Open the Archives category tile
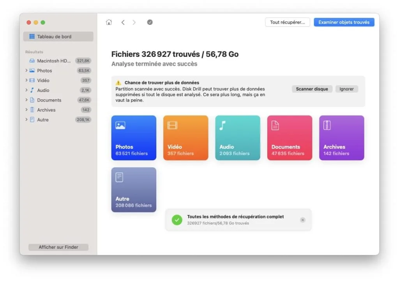The width and height of the screenshot is (399, 281). (x=341, y=137)
